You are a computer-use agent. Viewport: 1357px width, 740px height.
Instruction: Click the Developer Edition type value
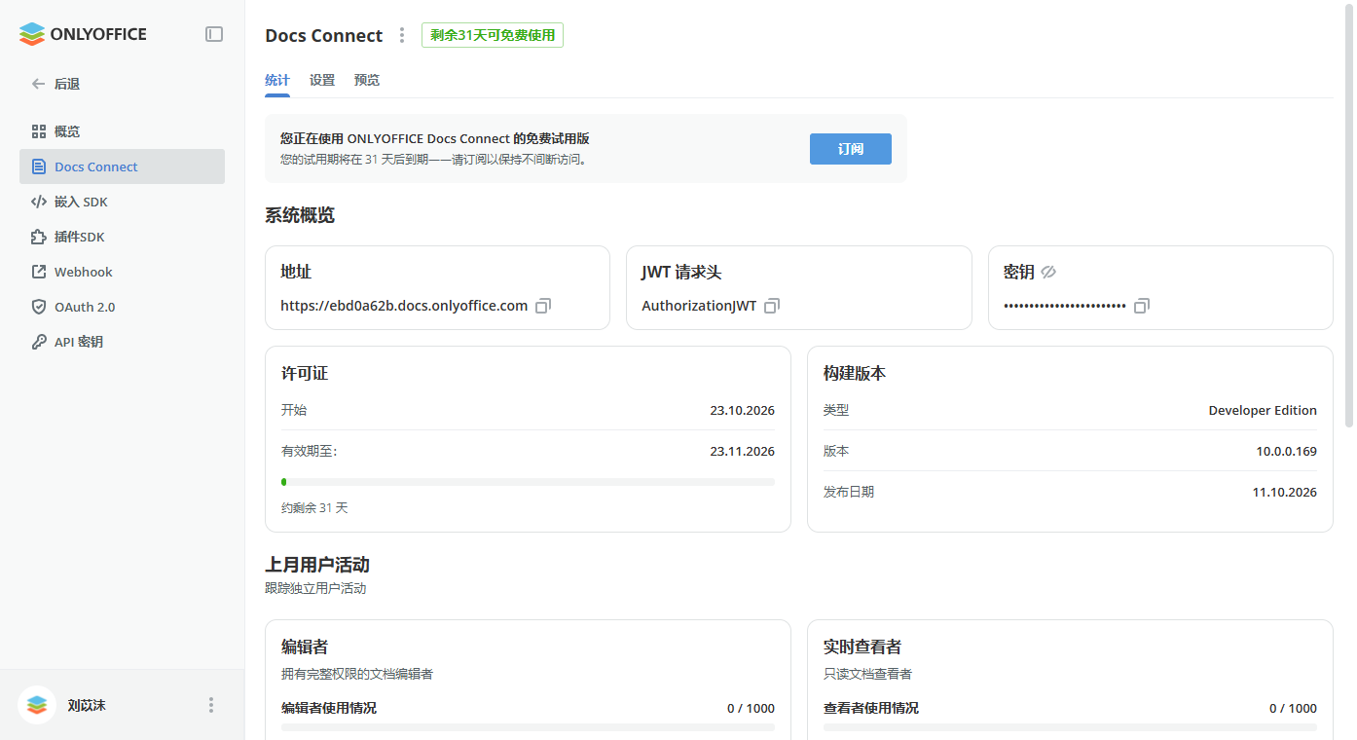[x=1263, y=410]
